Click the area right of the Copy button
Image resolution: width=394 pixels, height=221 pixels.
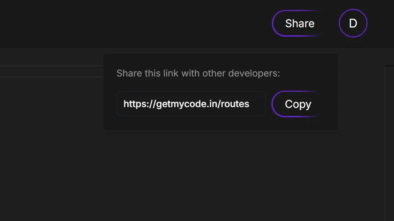pyautogui.click(x=329, y=104)
